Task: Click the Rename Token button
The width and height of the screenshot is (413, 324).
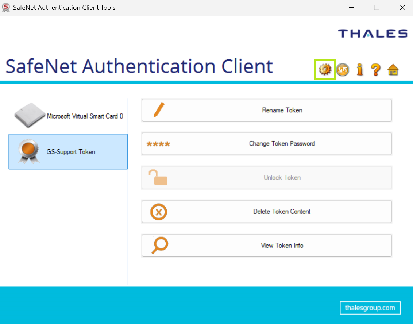Action: pos(267,110)
